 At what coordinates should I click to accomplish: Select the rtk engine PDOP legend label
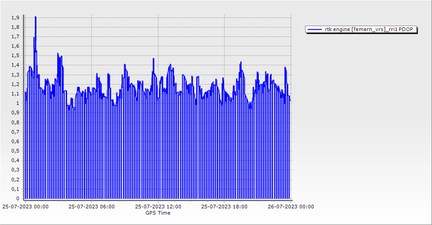[x=370, y=29]
